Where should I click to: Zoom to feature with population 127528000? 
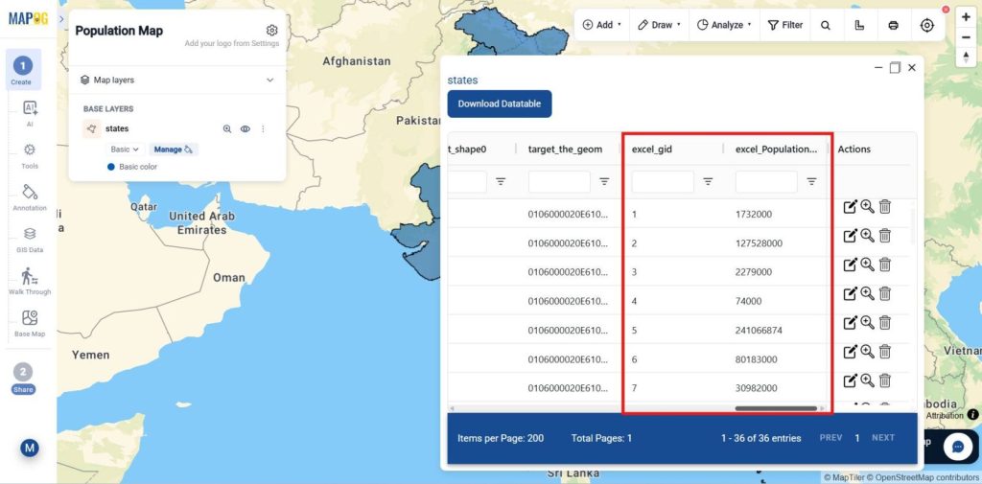tap(867, 236)
